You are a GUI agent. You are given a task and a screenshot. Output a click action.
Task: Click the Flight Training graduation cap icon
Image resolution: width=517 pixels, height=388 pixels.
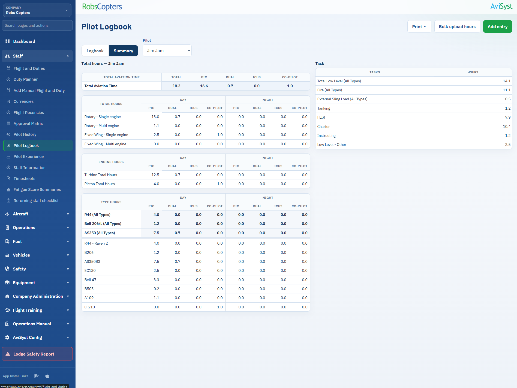point(7,310)
